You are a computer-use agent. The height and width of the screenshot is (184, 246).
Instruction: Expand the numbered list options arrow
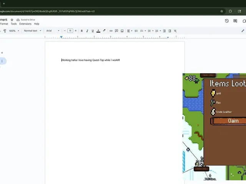[x=160, y=31]
